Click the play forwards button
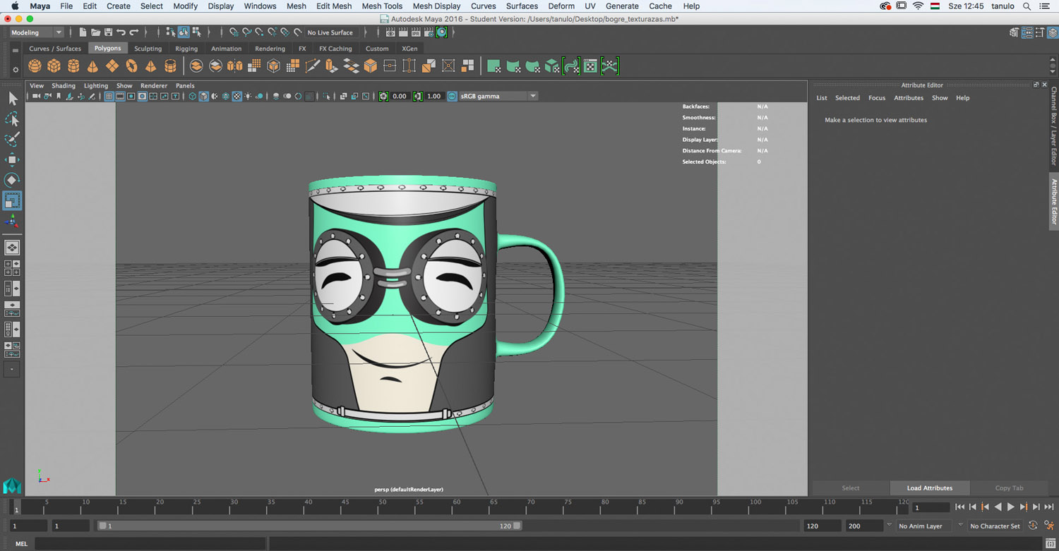Screen dimensions: 1059x551 (1010, 507)
